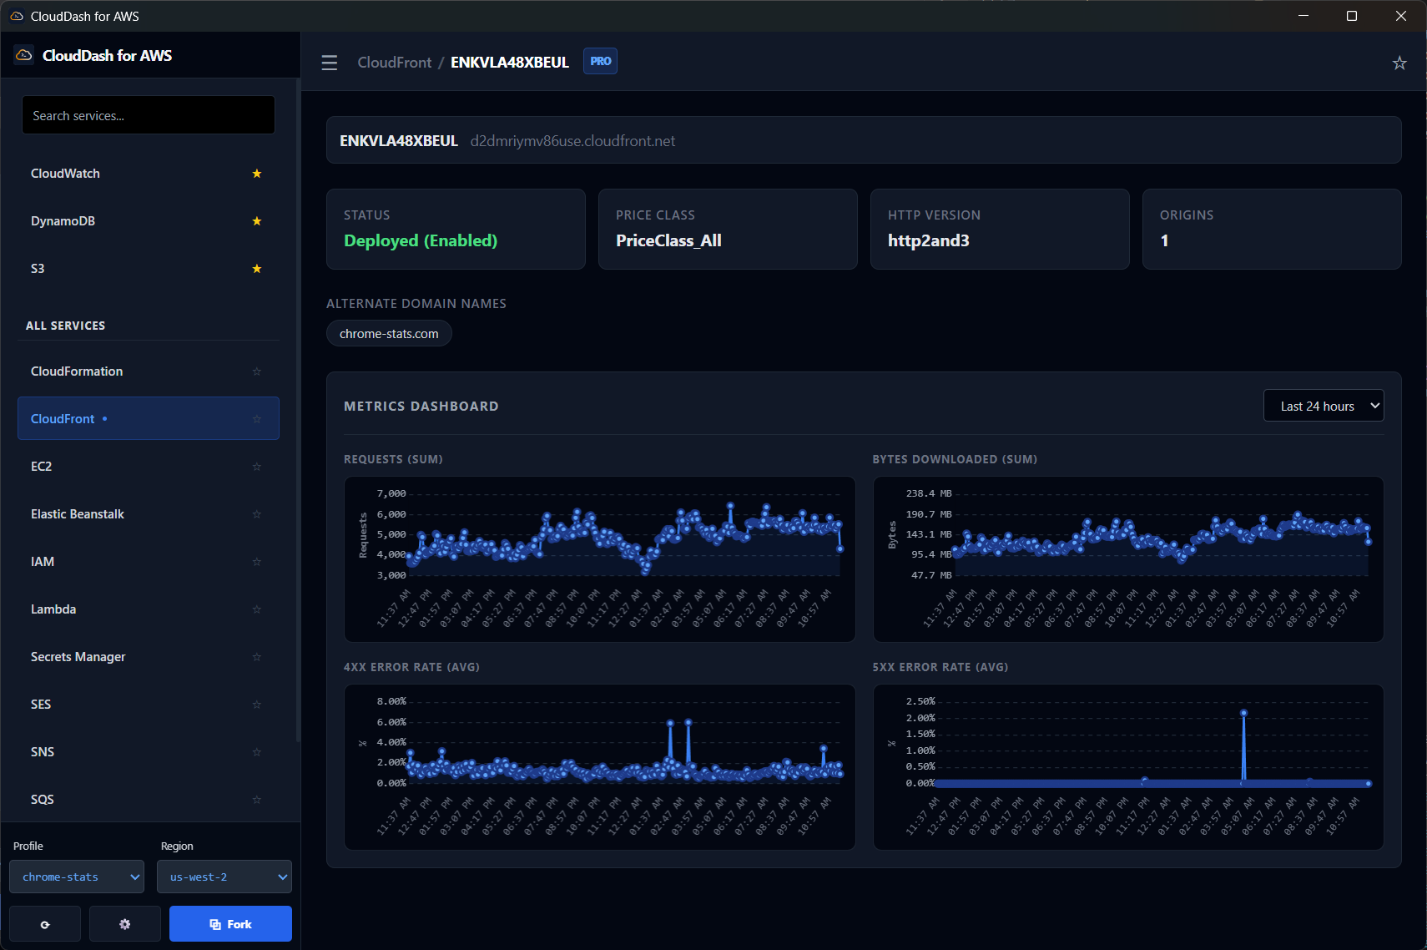Star this distribution using the header star icon
The width and height of the screenshot is (1427, 950).
tap(1399, 62)
